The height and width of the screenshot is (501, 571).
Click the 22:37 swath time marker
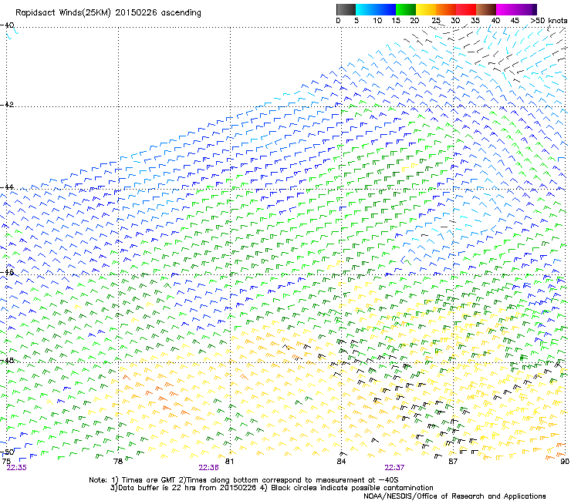point(394,468)
